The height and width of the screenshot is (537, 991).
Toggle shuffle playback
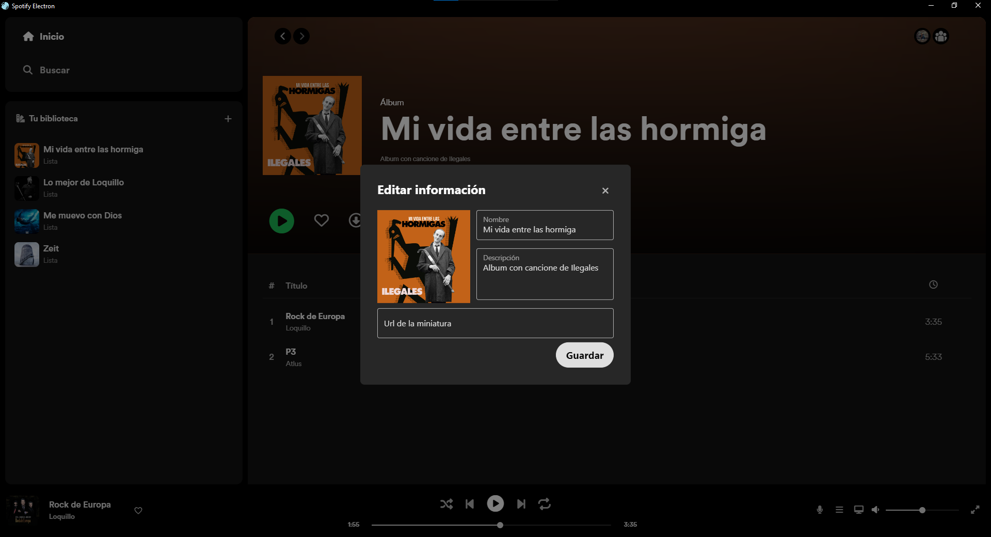[x=446, y=504]
